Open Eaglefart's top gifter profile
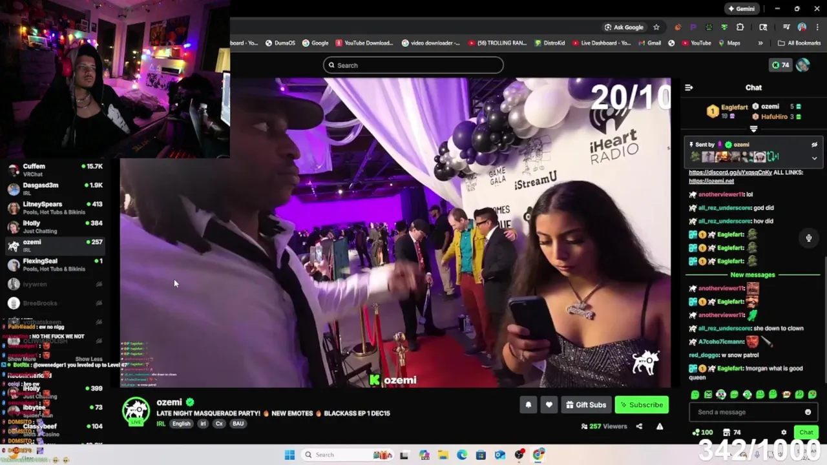The width and height of the screenshot is (827, 465). (726, 111)
